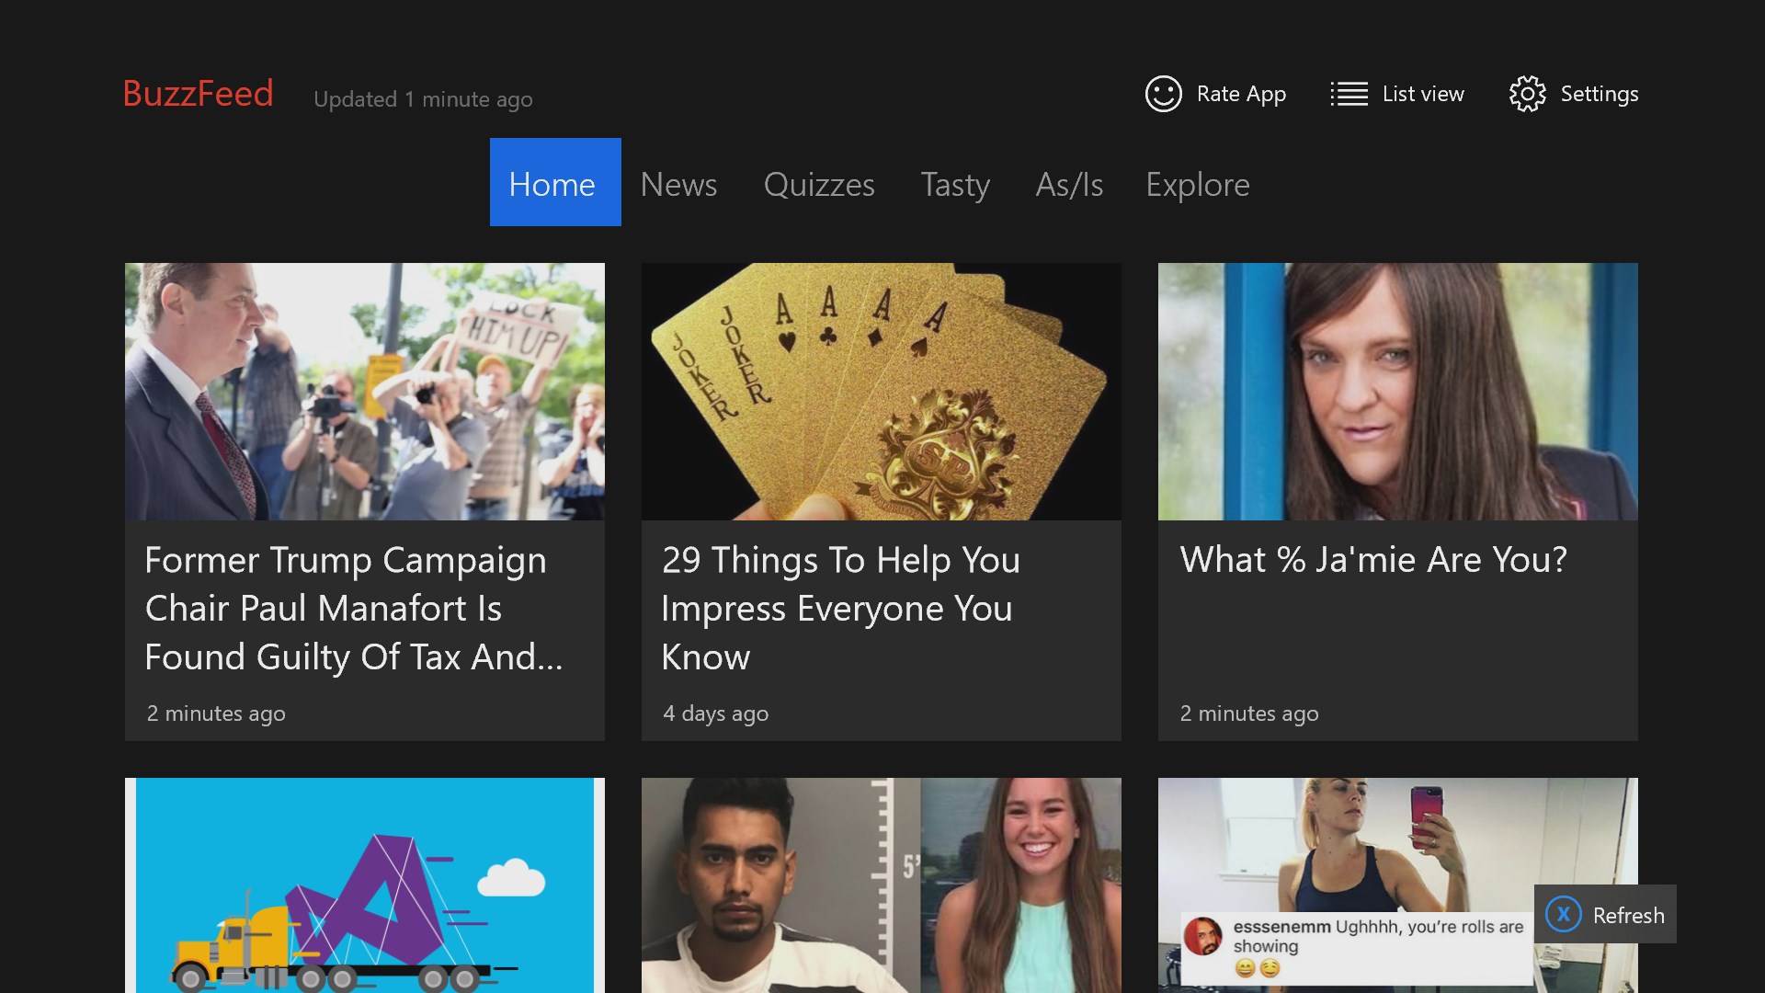Select the Home tab
Screen dimensions: 1765x993
pyautogui.click(x=554, y=183)
